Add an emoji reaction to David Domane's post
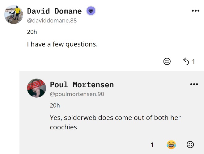Viewport: 204px width, 154px height. tap(167, 62)
